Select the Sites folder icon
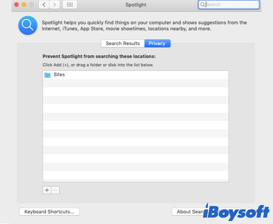The image size is (273, 224). coord(47,75)
